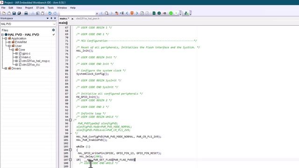Fold the comment block at line 95
299x168 pixels.
pos(70,120)
